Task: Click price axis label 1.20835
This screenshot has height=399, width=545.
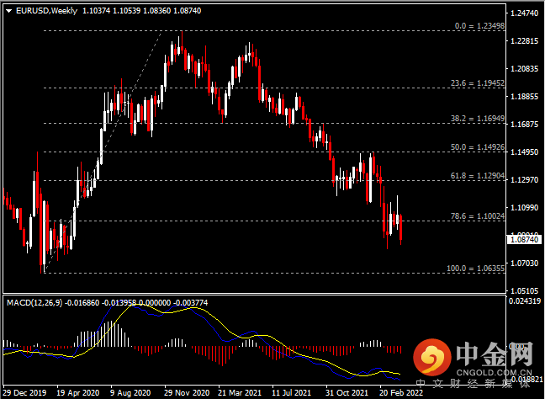Action: (524, 69)
